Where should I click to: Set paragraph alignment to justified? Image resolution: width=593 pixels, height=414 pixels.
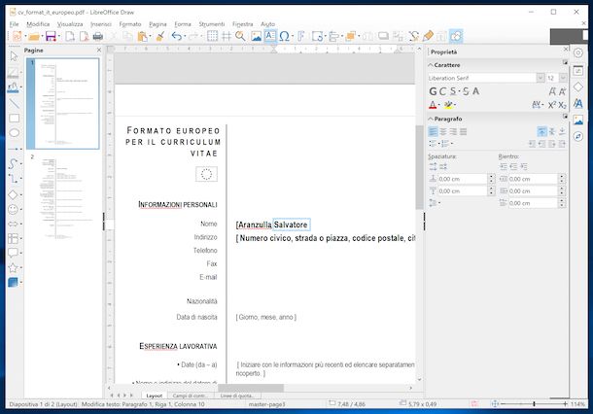pos(464,131)
